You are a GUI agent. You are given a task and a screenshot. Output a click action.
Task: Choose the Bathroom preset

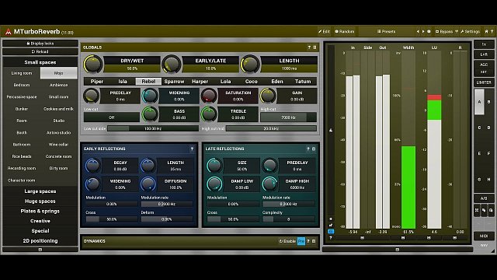click(x=22, y=145)
